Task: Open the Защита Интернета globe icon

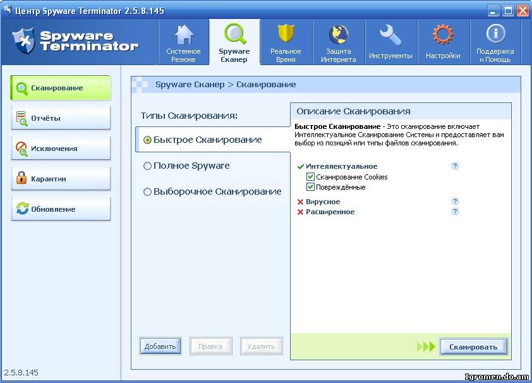Action: (338, 35)
